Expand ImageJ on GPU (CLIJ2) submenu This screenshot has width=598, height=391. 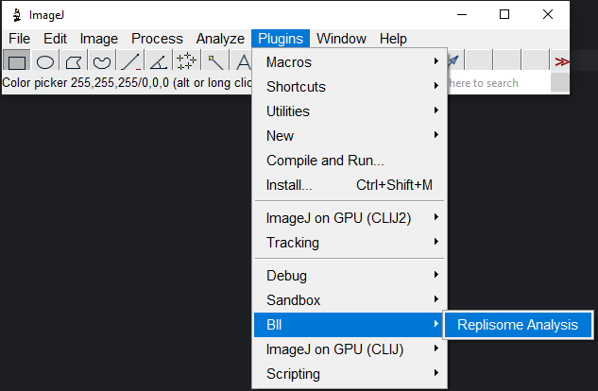point(350,218)
